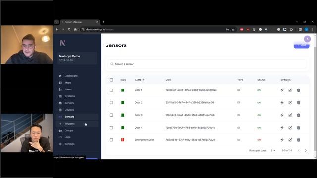Check the Emergency Door row checkbox
The height and width of the screenshot is (178, 317).
111,140
